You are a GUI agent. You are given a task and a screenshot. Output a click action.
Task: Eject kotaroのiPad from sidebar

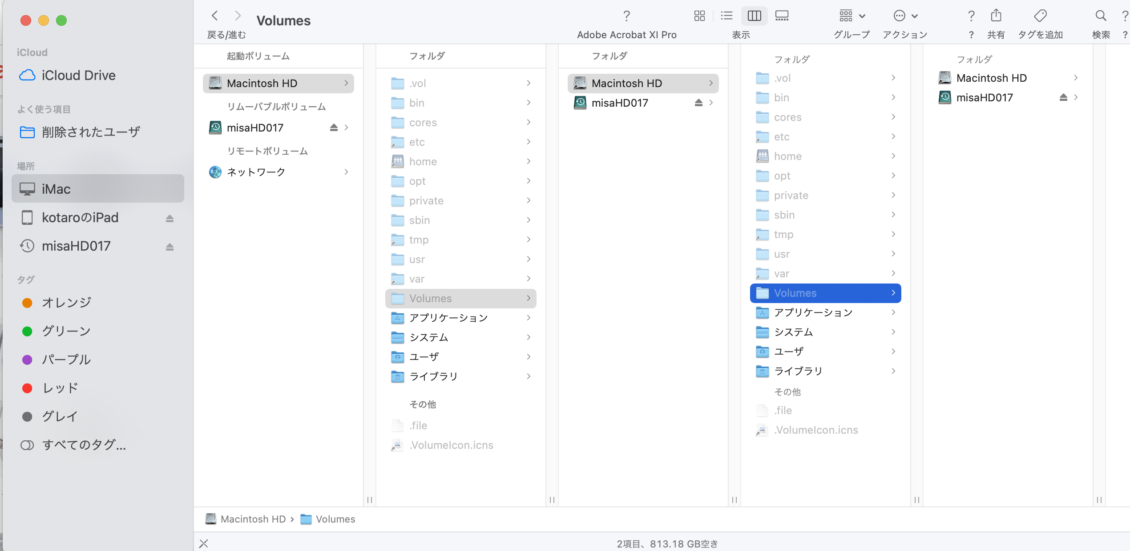(x=169, y=218)
